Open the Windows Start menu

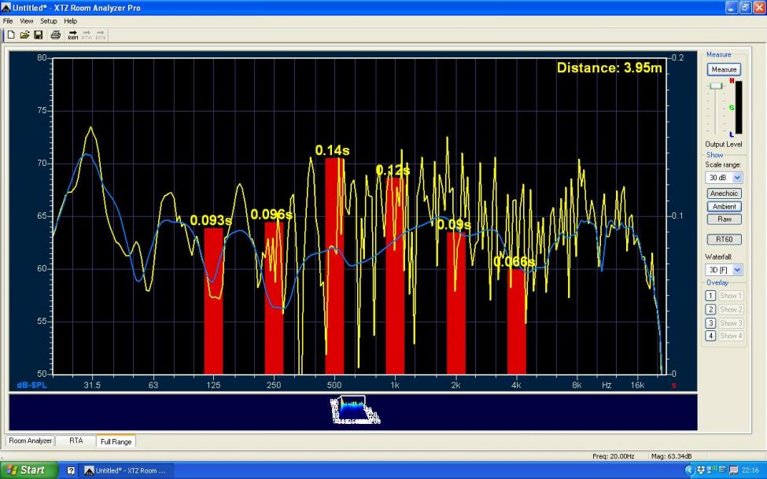pyautogui.click(x=28, y=470)
